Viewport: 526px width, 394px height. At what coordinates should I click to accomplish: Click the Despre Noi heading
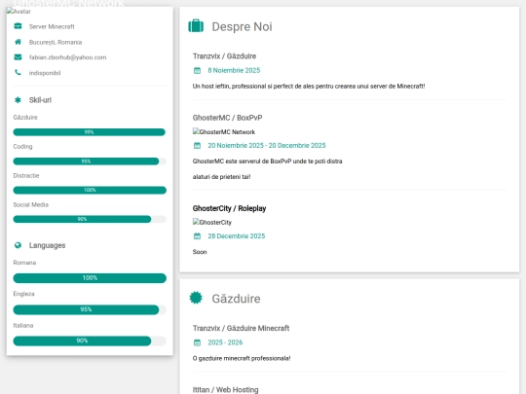pyautogui.click(x=242, y=27)
